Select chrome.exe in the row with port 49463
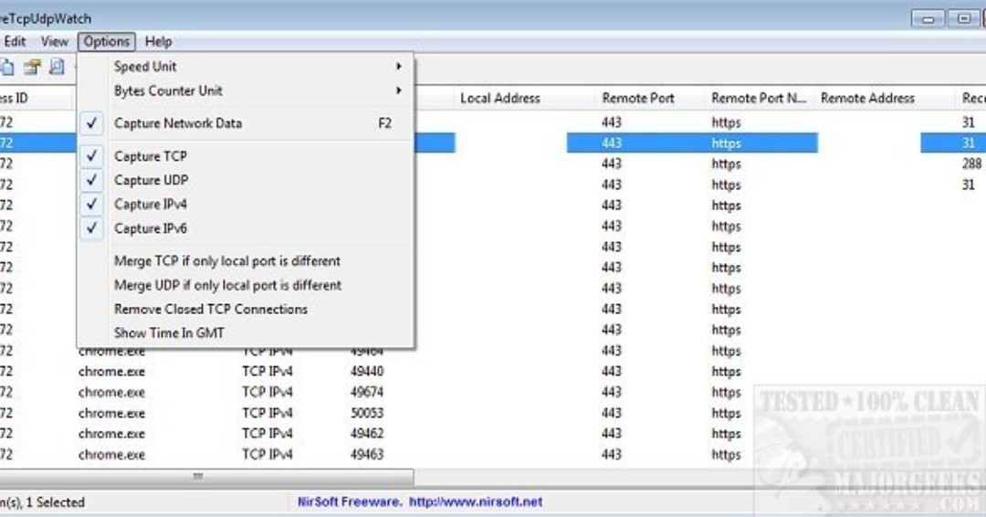The image size is (986, 517). pos(112,455)
